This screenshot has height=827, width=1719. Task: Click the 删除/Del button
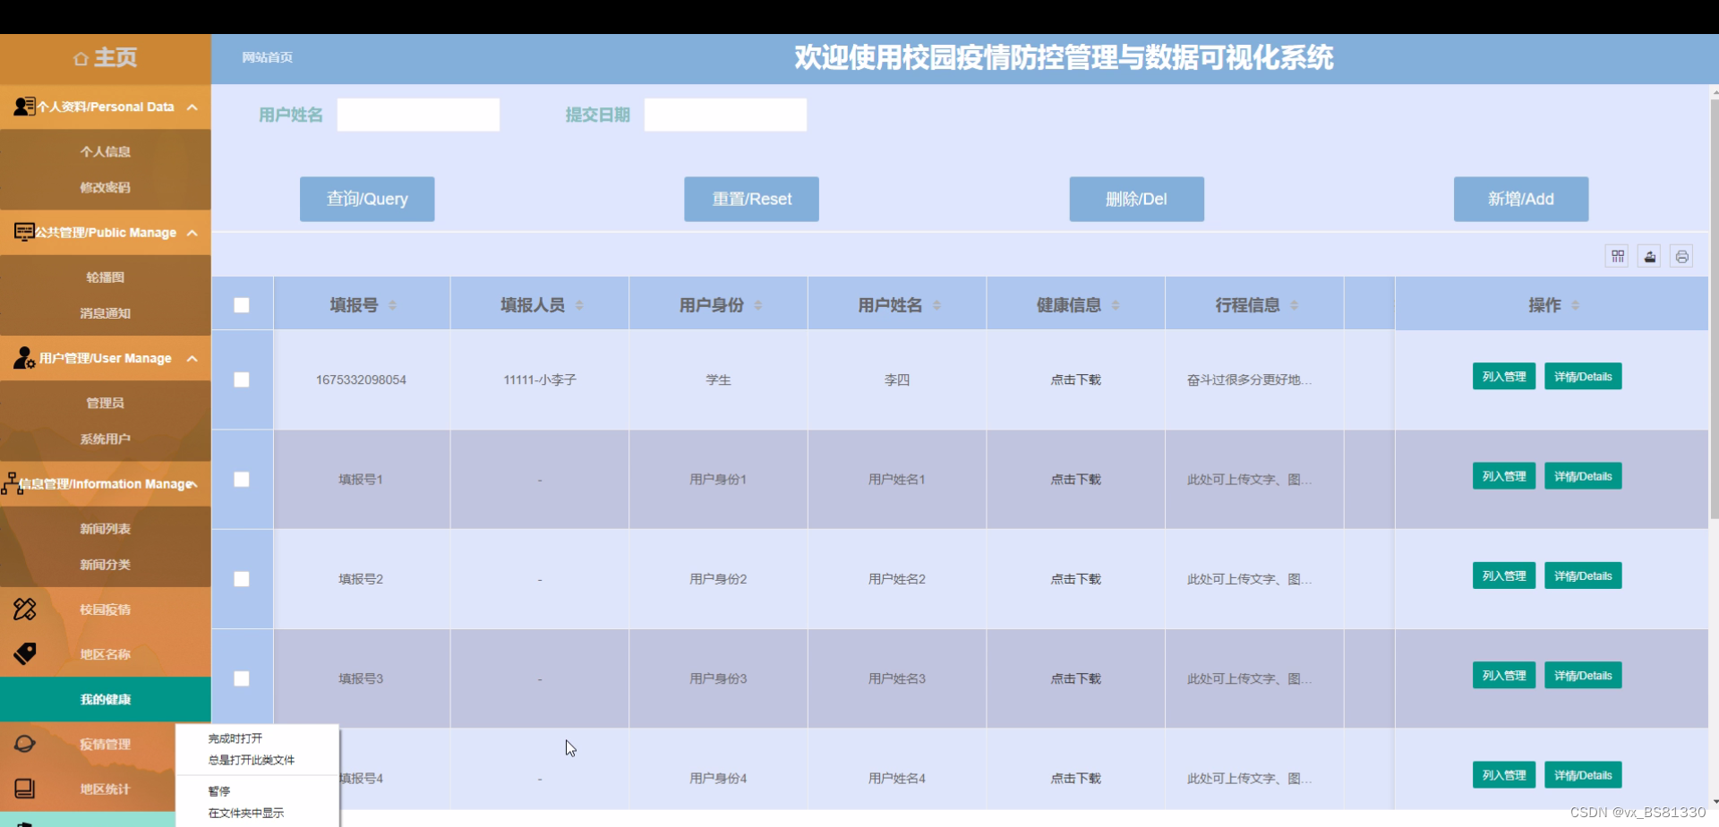pos(1136,199)
